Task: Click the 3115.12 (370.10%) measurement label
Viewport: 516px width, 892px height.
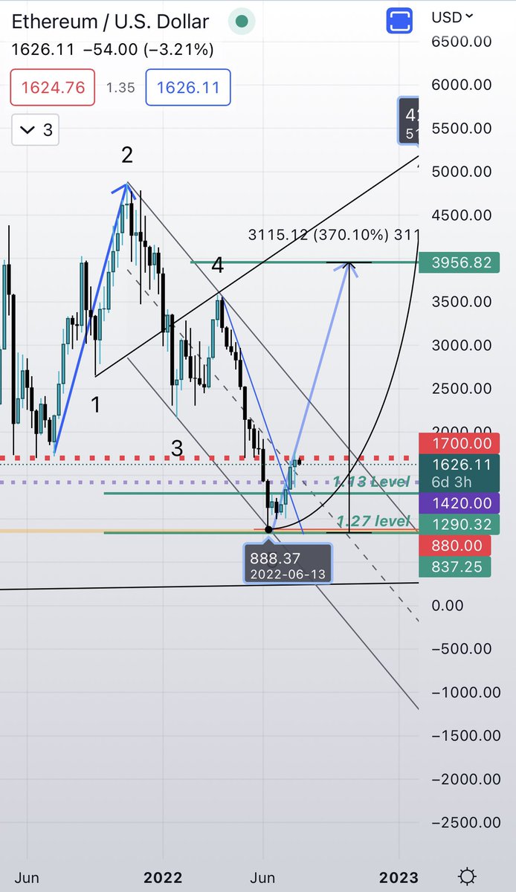Action: click(x=333, y=236)
